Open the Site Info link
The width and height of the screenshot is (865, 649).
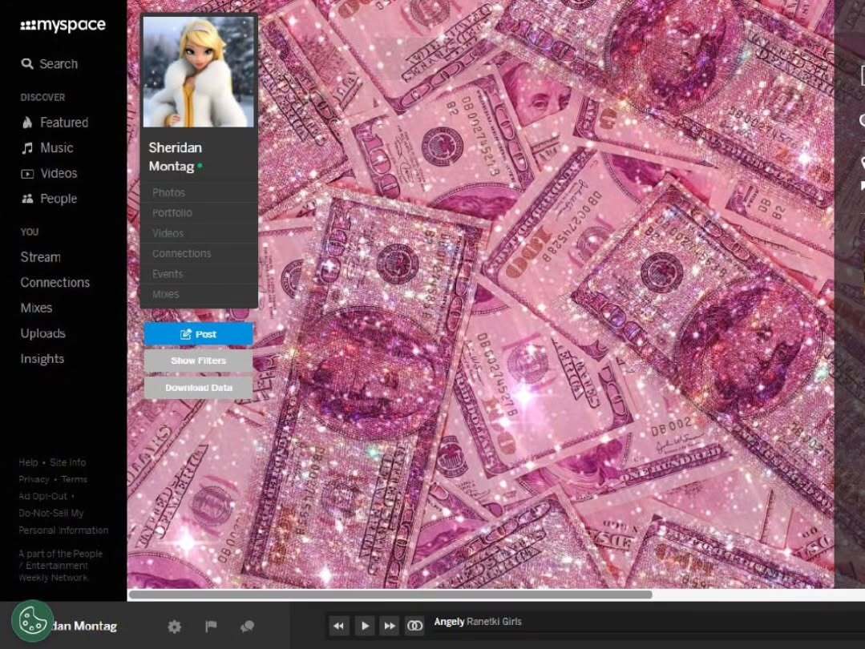click(x=68, y=462)
